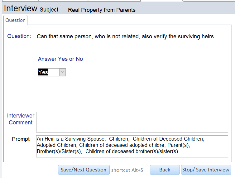Click the 'Interviewer Comment' label
This screenshot has width=235, height=178.
pos(21,119)
